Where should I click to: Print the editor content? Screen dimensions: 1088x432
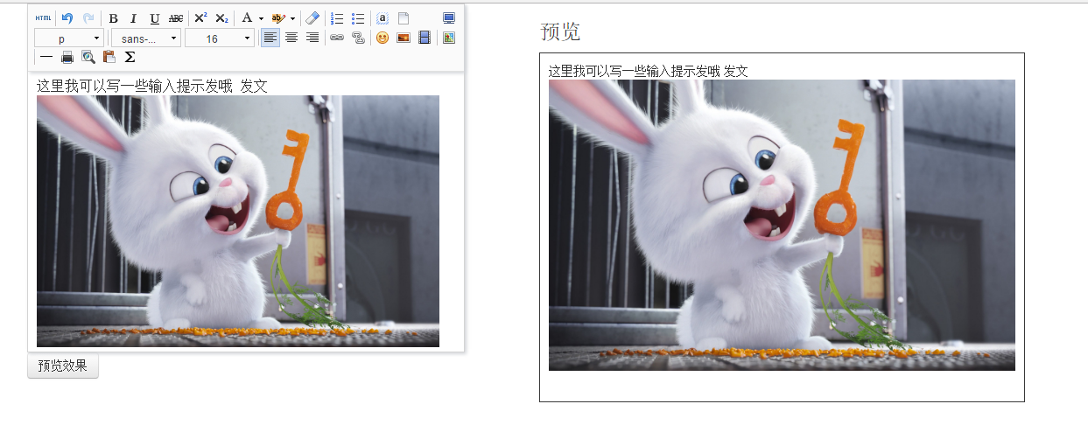coord(67,57)
